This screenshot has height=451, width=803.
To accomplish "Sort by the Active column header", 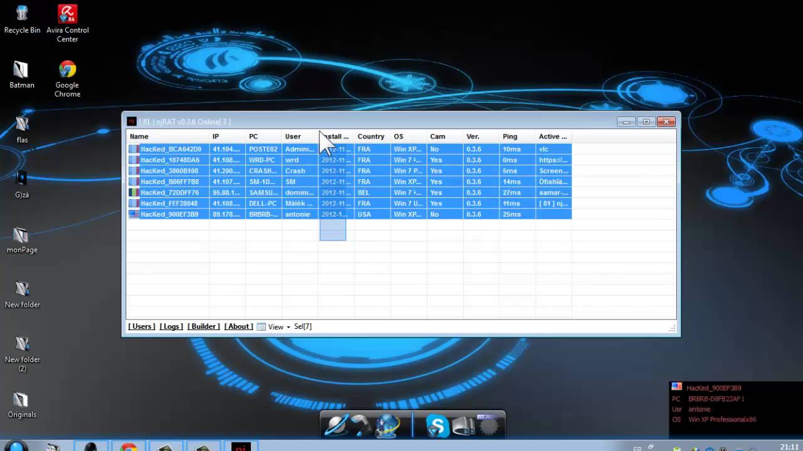I will [x=553, y=137].
